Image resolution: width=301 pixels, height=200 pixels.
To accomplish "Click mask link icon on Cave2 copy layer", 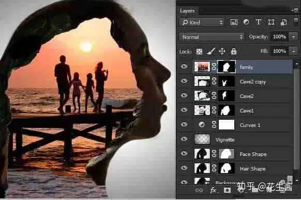I will [214, 81].
